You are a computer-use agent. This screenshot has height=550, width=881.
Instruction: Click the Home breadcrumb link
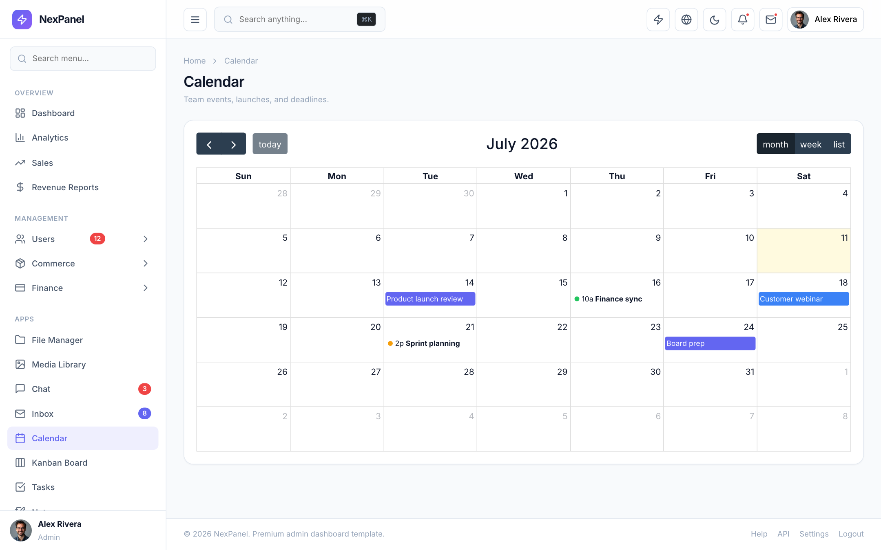195,61
